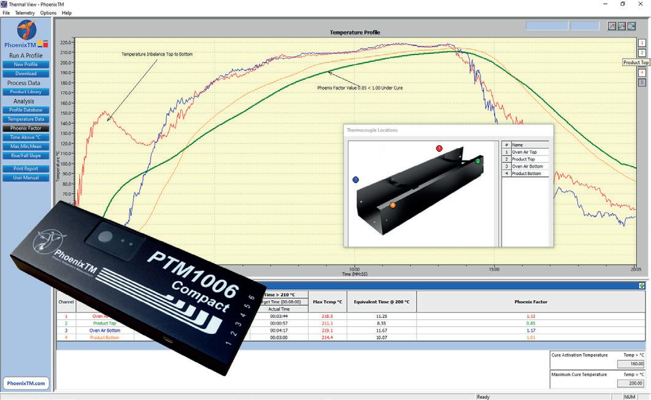This screenshot has height=400, width=651.
Task: Click the Max Temp °C column header
Action: click(328, 302)
